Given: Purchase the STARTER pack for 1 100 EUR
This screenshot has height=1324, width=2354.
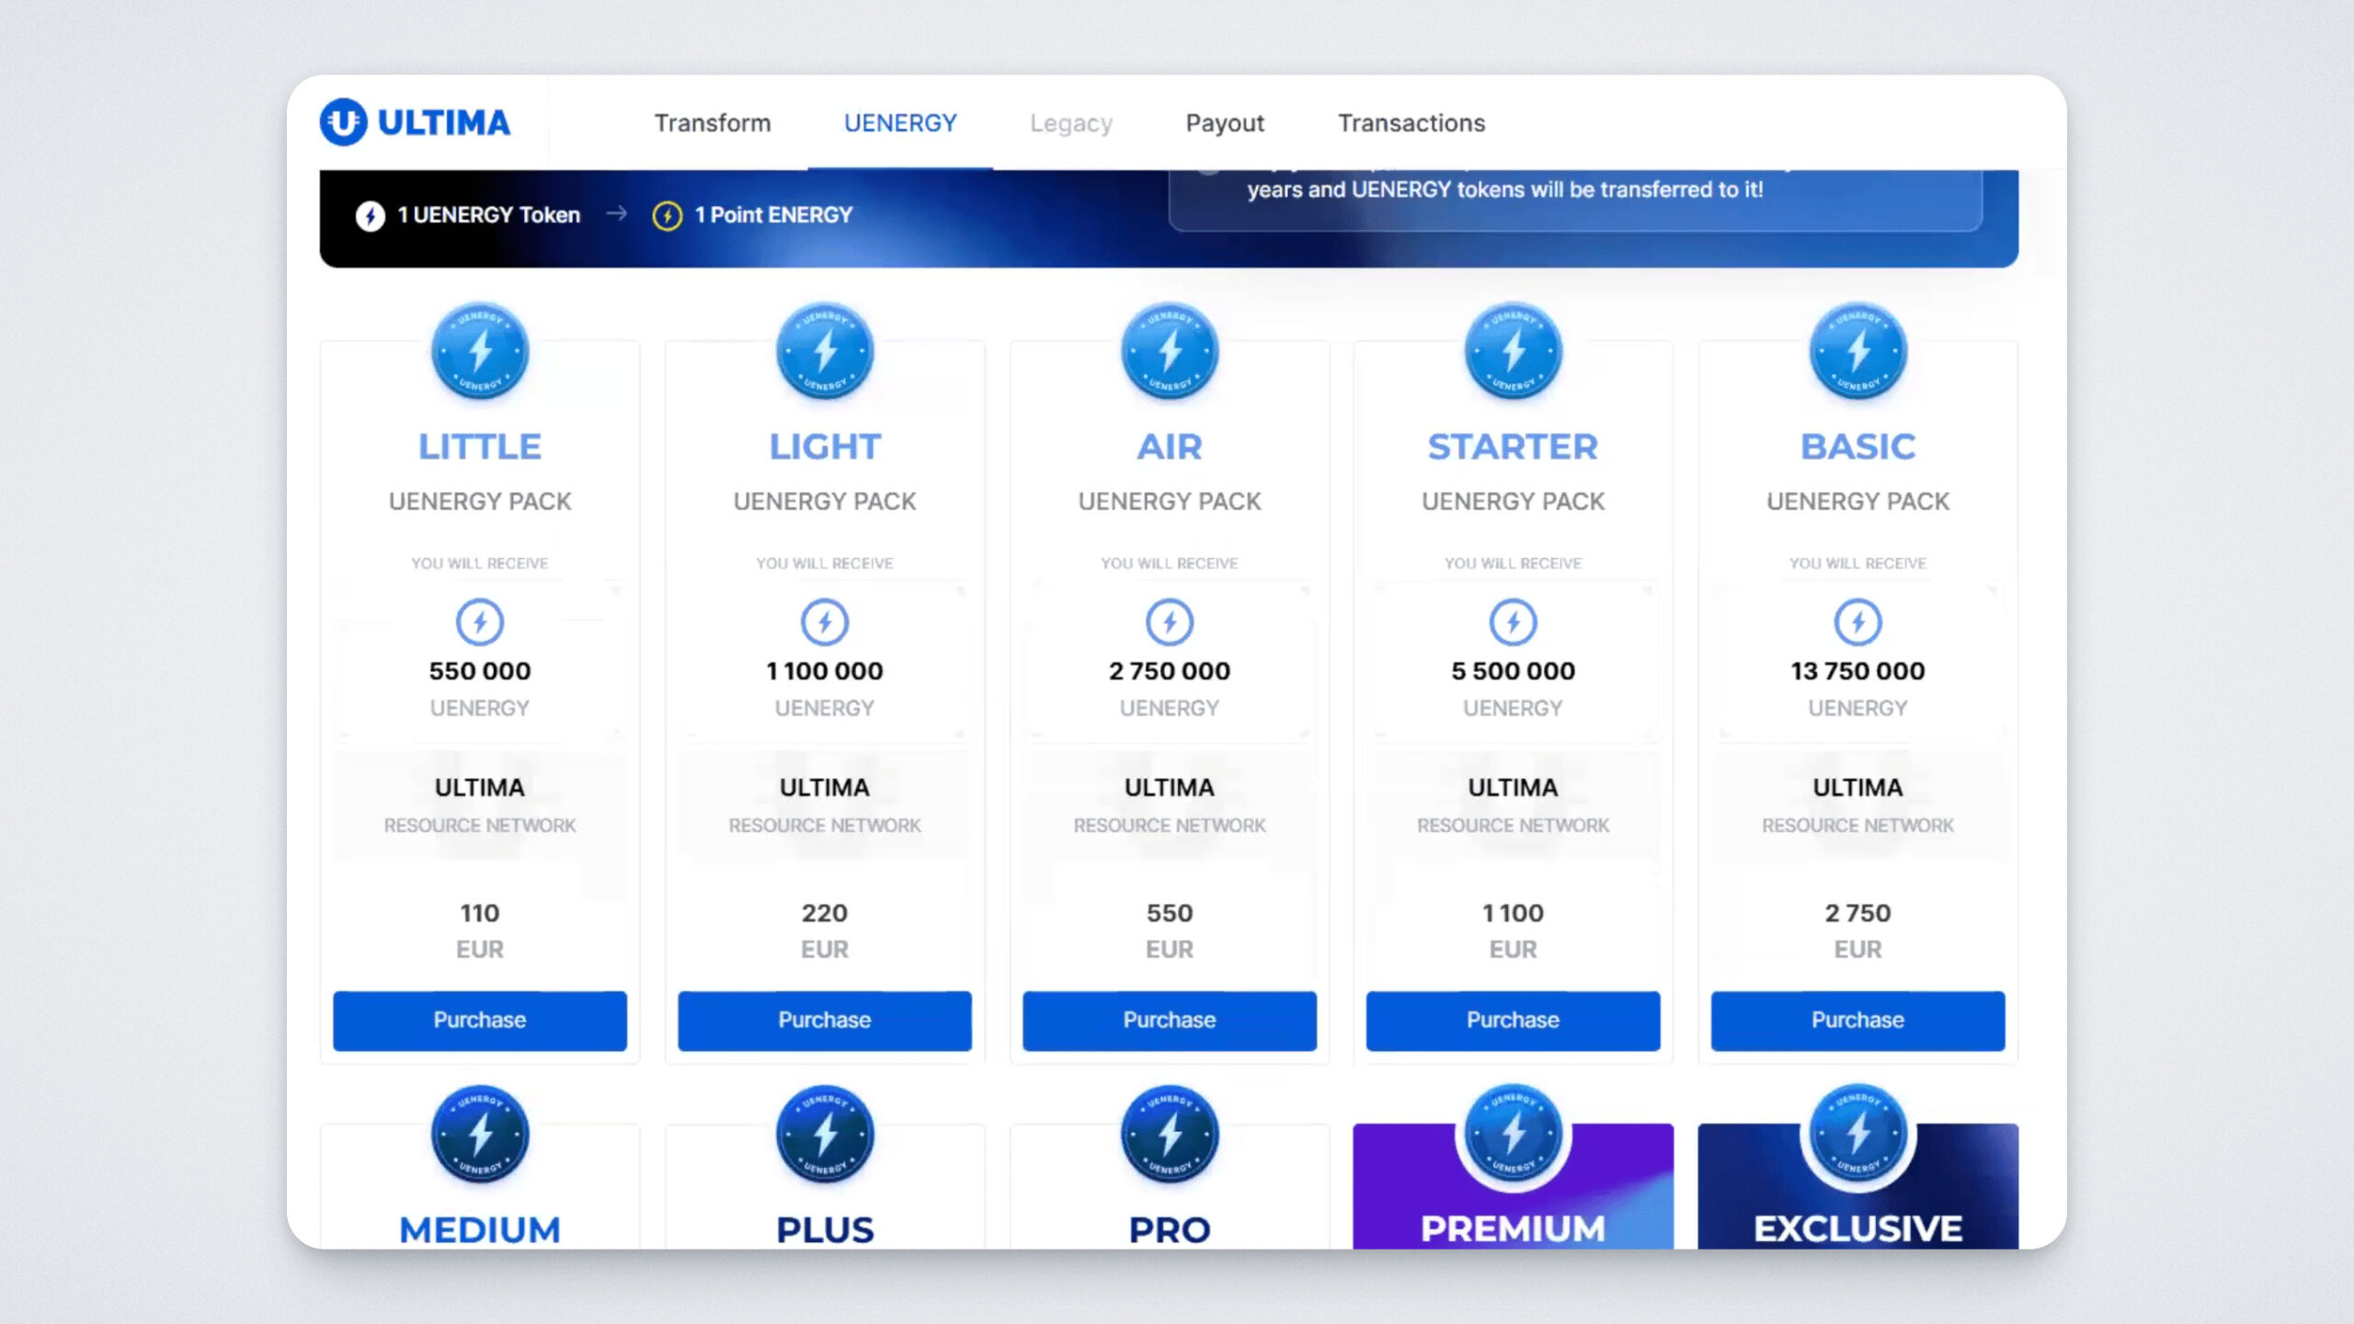Looking at the screenshot, I should tap(1513, 1020).
